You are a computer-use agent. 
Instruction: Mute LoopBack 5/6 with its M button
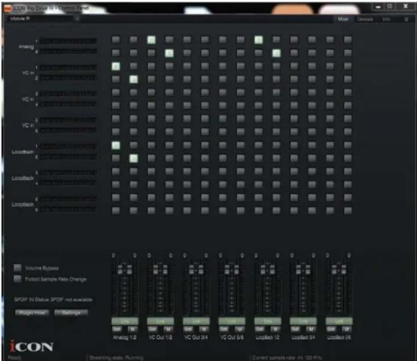point(347,329)
